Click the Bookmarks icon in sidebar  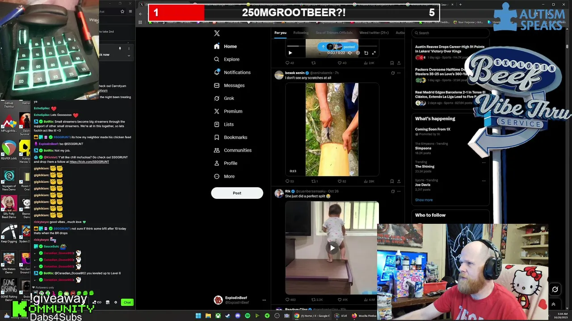tap(217, 137)
